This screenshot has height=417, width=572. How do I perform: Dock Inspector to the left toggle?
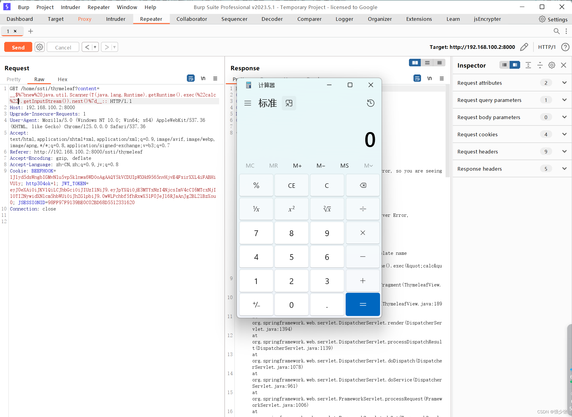point(504,65)
